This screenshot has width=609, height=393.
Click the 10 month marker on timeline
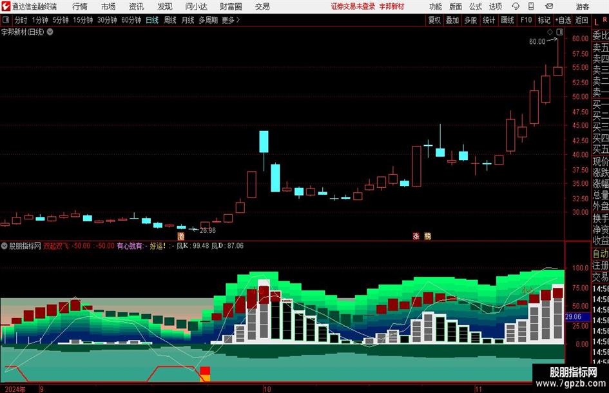tap(267, 388)
